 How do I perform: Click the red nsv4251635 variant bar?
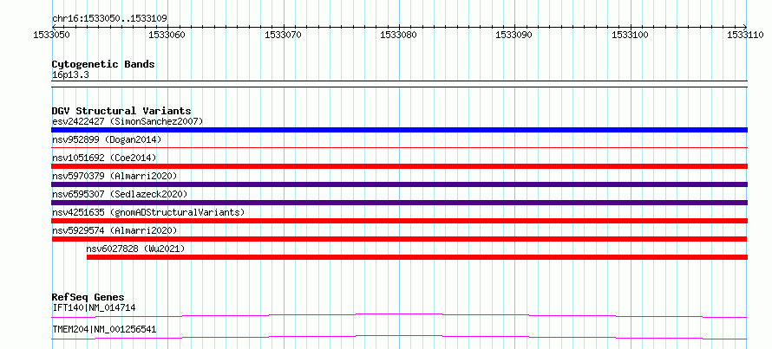(400, 221)
